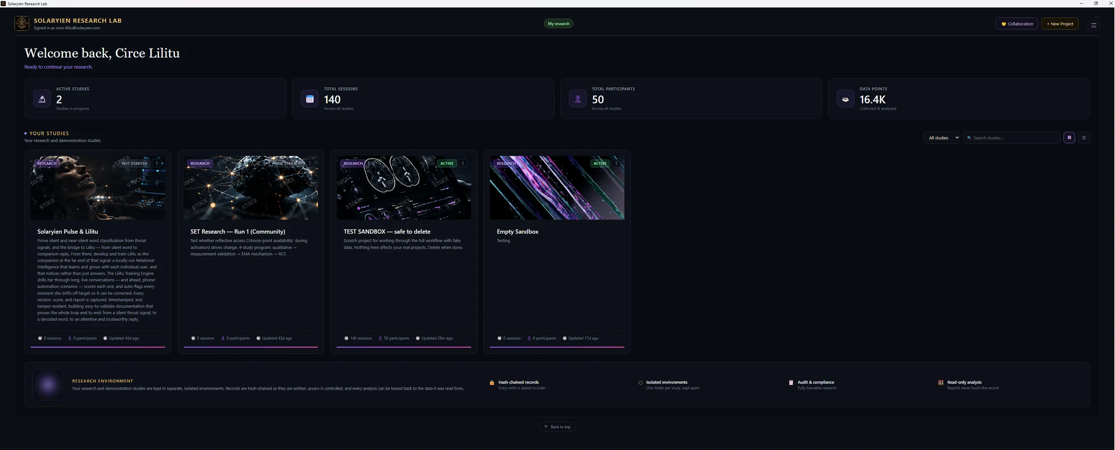Click the updated clock icon on Empty Sandbox card
The image size is (1115, 450).
[565, 338]
